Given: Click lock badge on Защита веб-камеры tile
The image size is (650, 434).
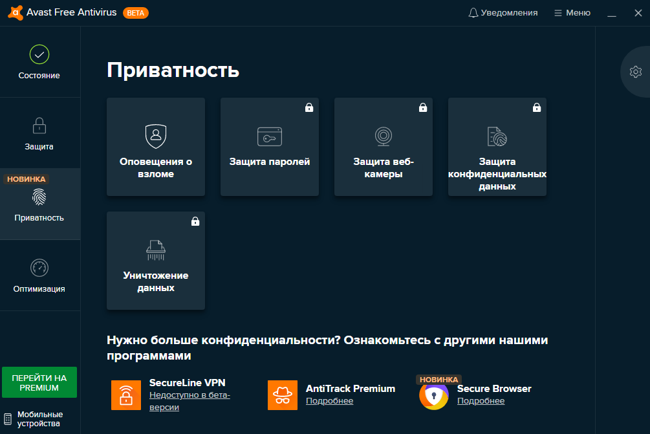Looking at the screenshot, I should (423, 107).
